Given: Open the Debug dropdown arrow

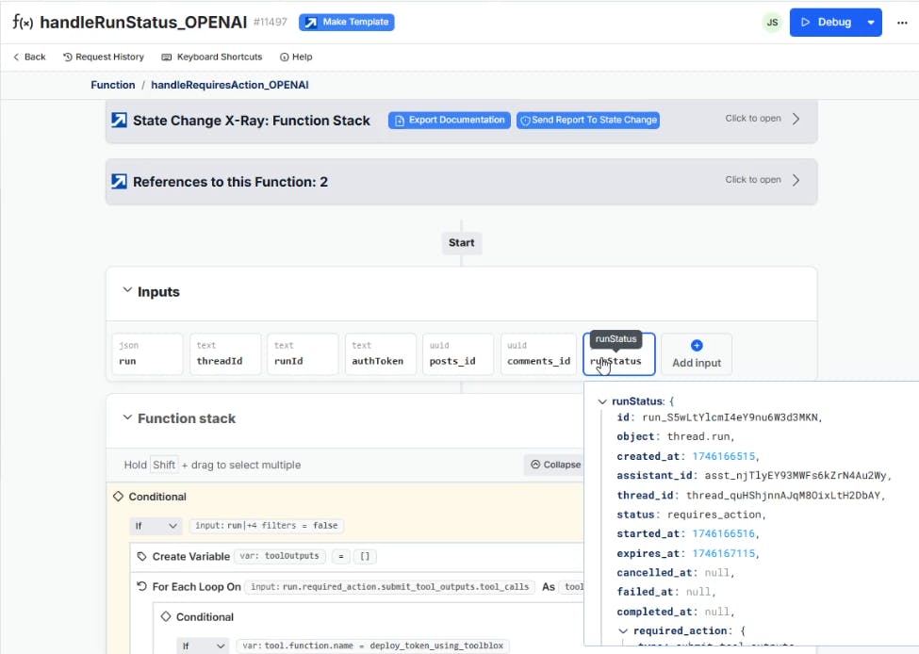Looking at the screenshot, I should pyautogui.click(x=871, y=23).
